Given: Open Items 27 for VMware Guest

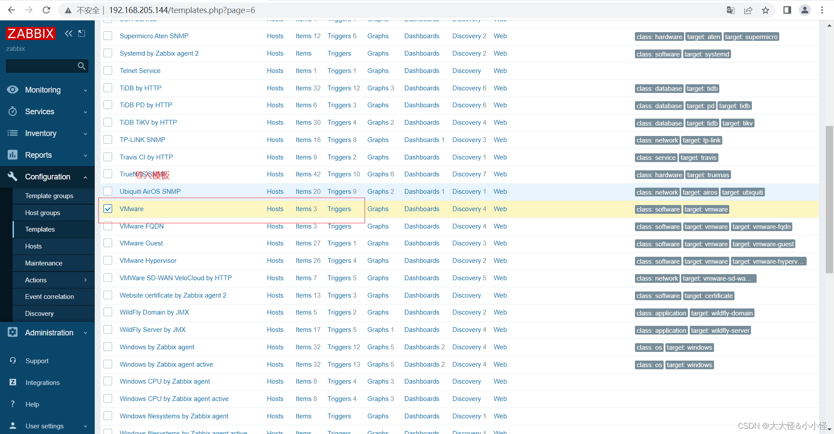Looking at the screenshot, I should (x=308, y=243).
